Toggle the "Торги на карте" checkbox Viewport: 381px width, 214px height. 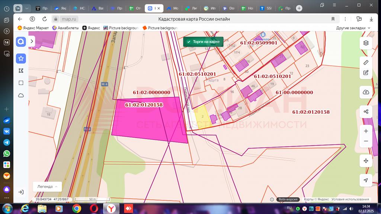click(x=189, y=42)
